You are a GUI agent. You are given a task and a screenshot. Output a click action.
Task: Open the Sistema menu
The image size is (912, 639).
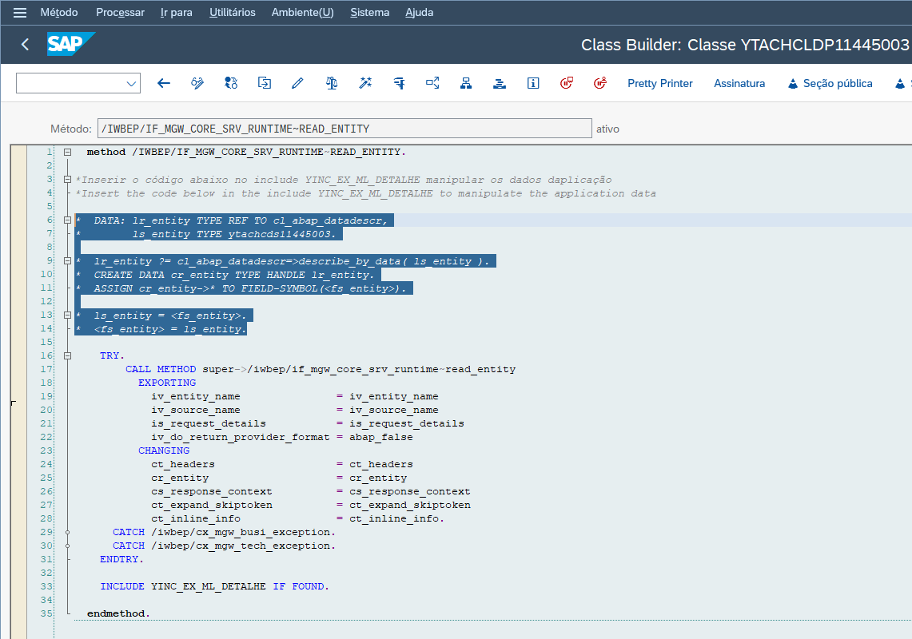[369, 12]
